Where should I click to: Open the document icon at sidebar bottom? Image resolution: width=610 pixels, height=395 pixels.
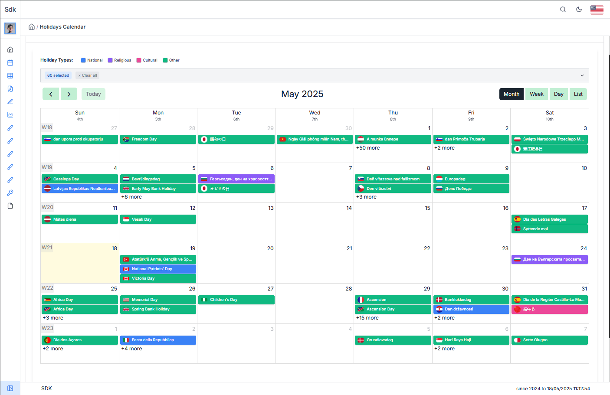pyautogui.click(x=10, y=206)
